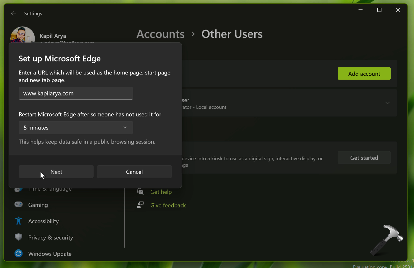The width and height of the screenshot is (414, 268).
Task: Open the Get help link
Action: pyautogui.click(x=161, y=192)
